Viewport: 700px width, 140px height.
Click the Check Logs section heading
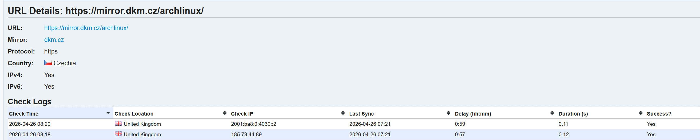29,102
